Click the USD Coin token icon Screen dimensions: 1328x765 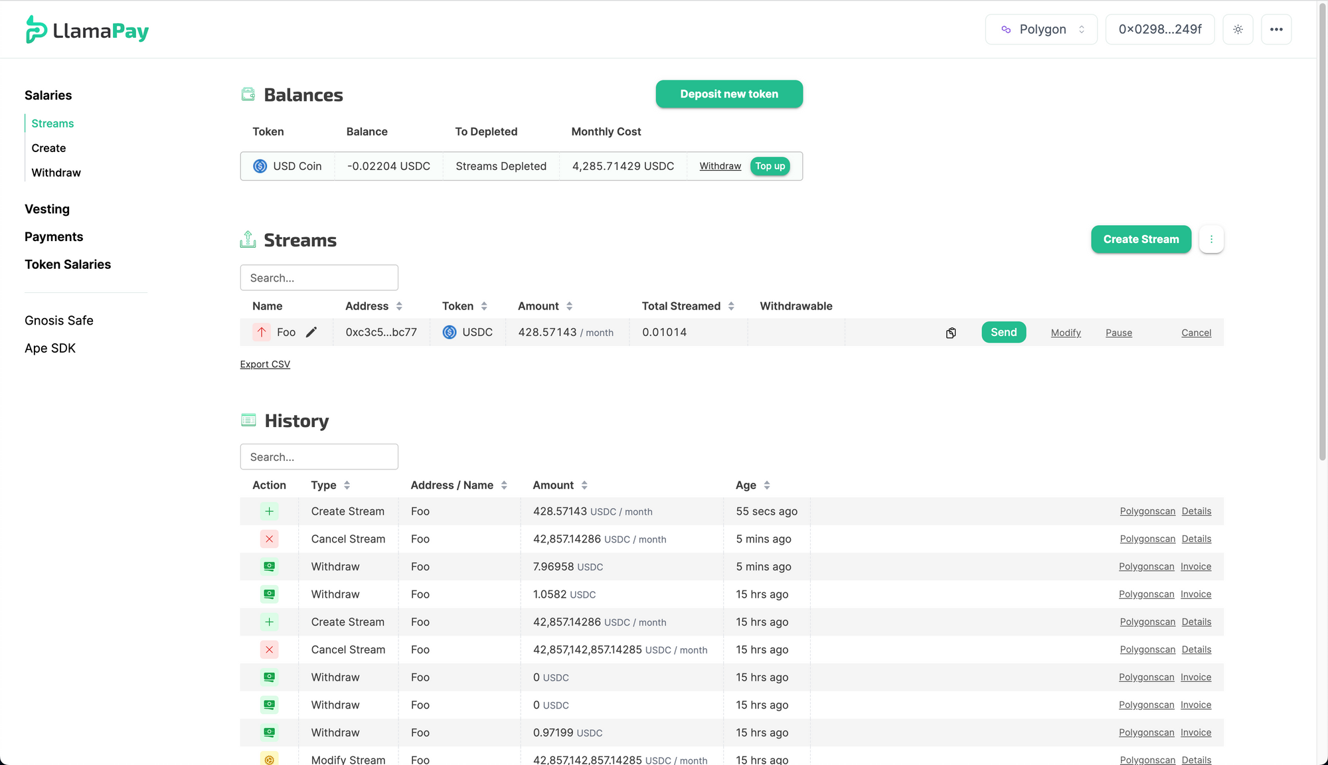(x=260, y=166)
